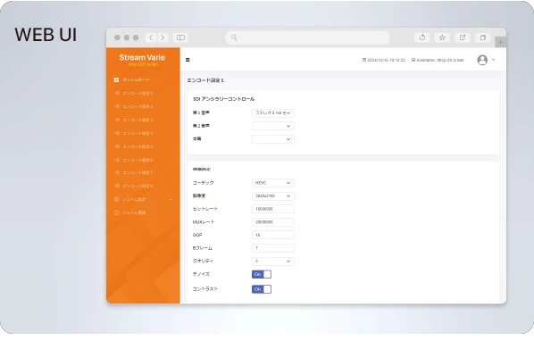This screenshot has height=341, width=534.
Task: Click the MUXレート input field
Action: [272, 222]
